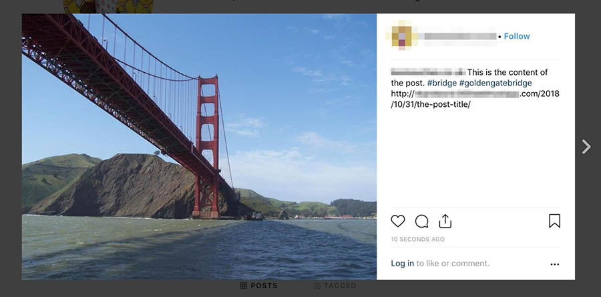Follow this account via the Follow link

point(517,36)
